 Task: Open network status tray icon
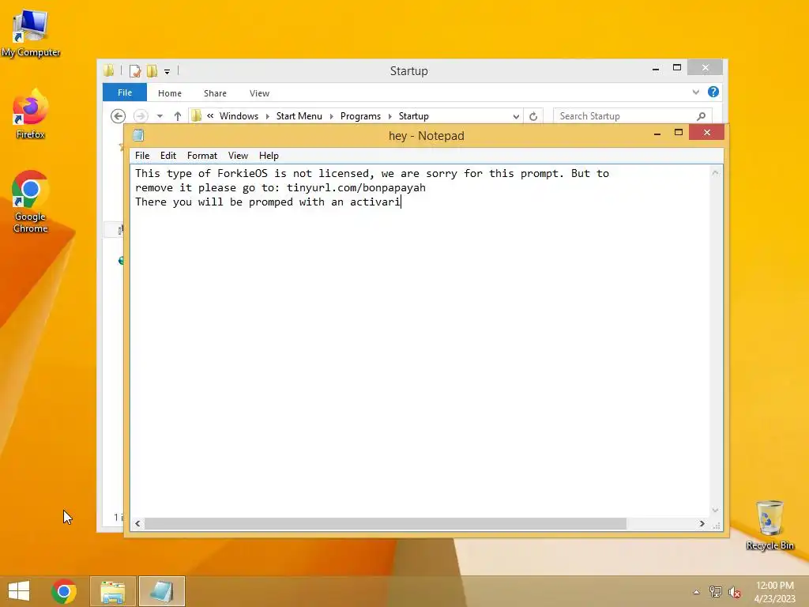(716, 591)
